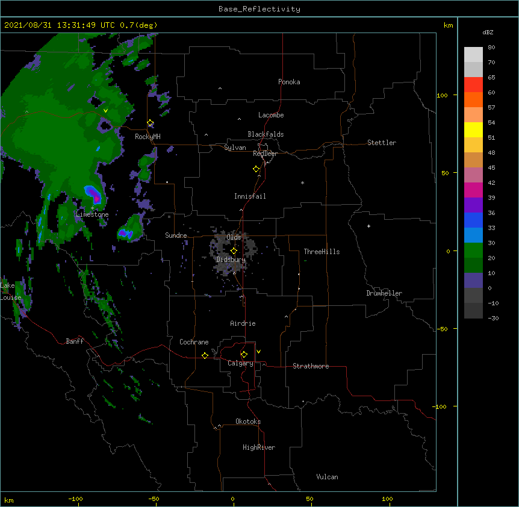Screen dimensions: 519x507
Task: Pick the orange 57-60 dBZ legend swatch
Action: click(473, 99)
